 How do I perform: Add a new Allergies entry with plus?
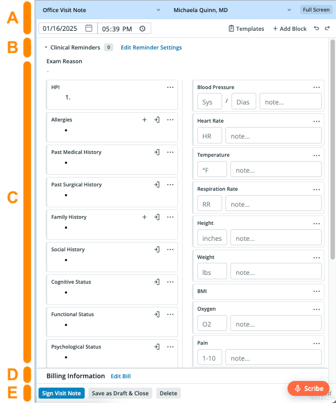[145, 120]
